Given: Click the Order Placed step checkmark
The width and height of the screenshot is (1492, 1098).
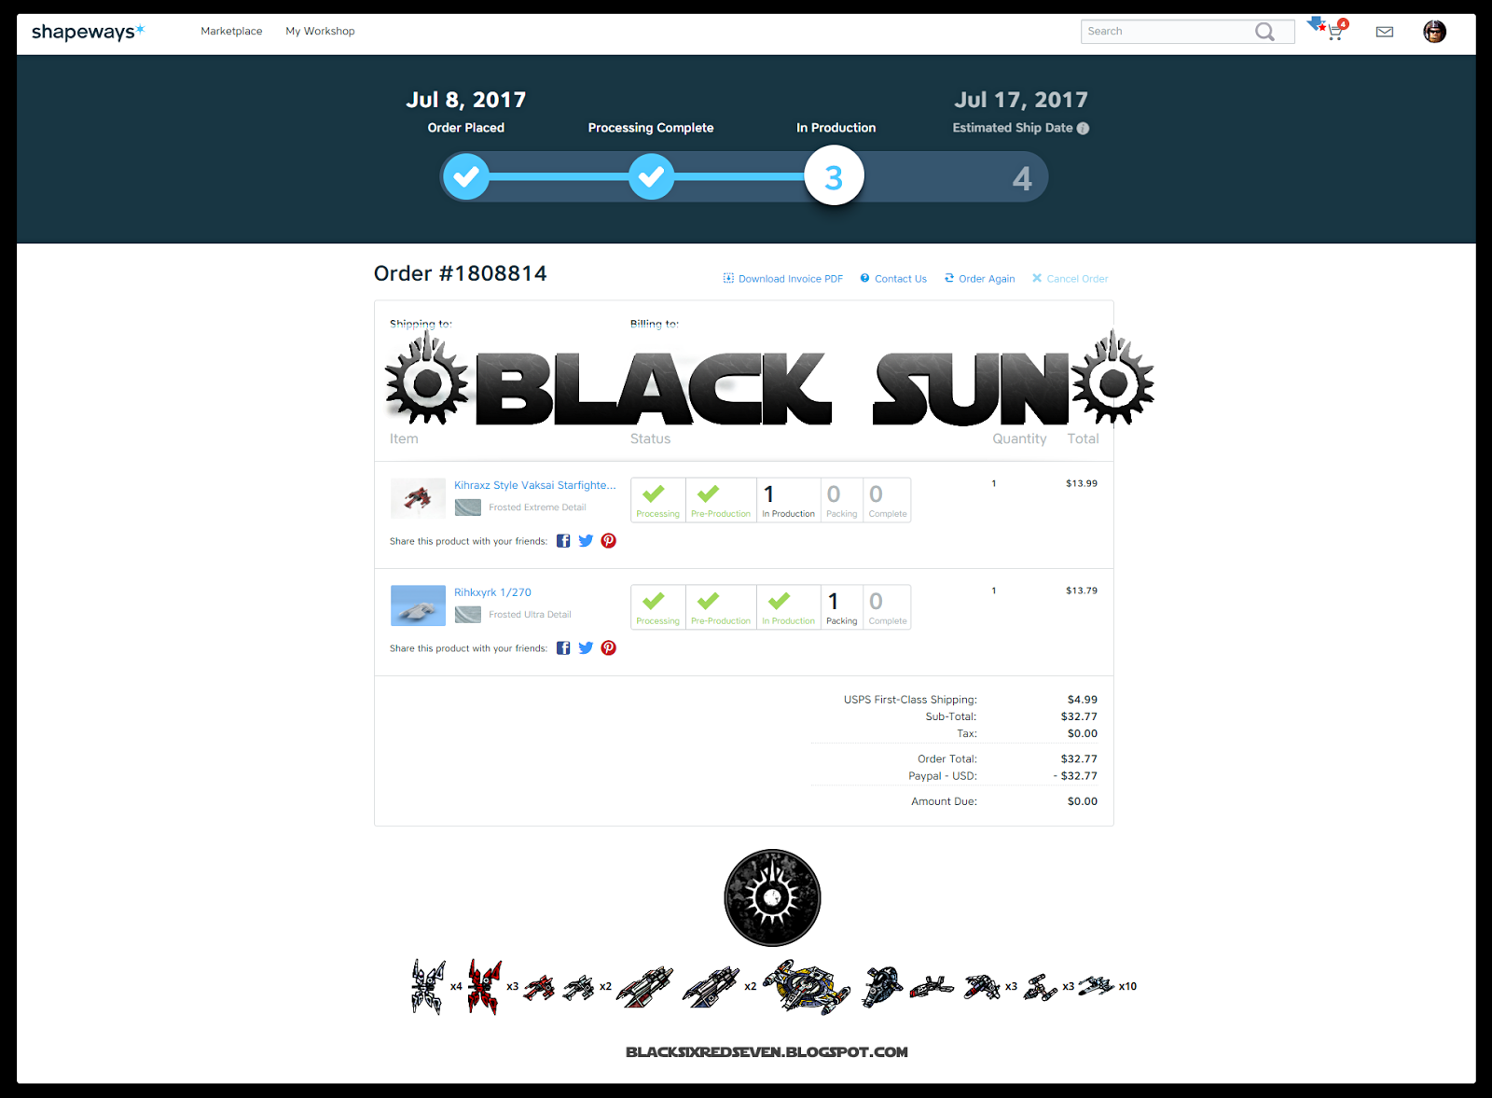Looking at the screenshot, I should [466, 176].
